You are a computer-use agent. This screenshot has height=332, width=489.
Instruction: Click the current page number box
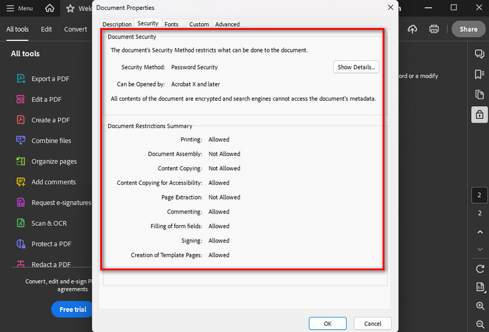point(479,195)
